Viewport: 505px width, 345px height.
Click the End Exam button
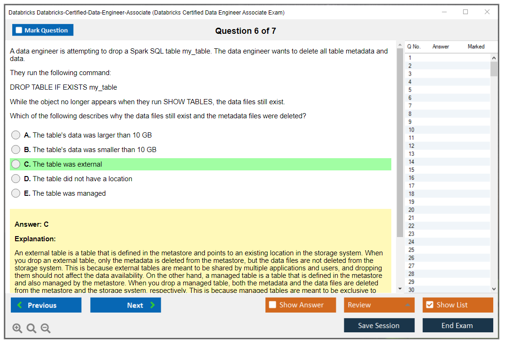pos(458,325)
